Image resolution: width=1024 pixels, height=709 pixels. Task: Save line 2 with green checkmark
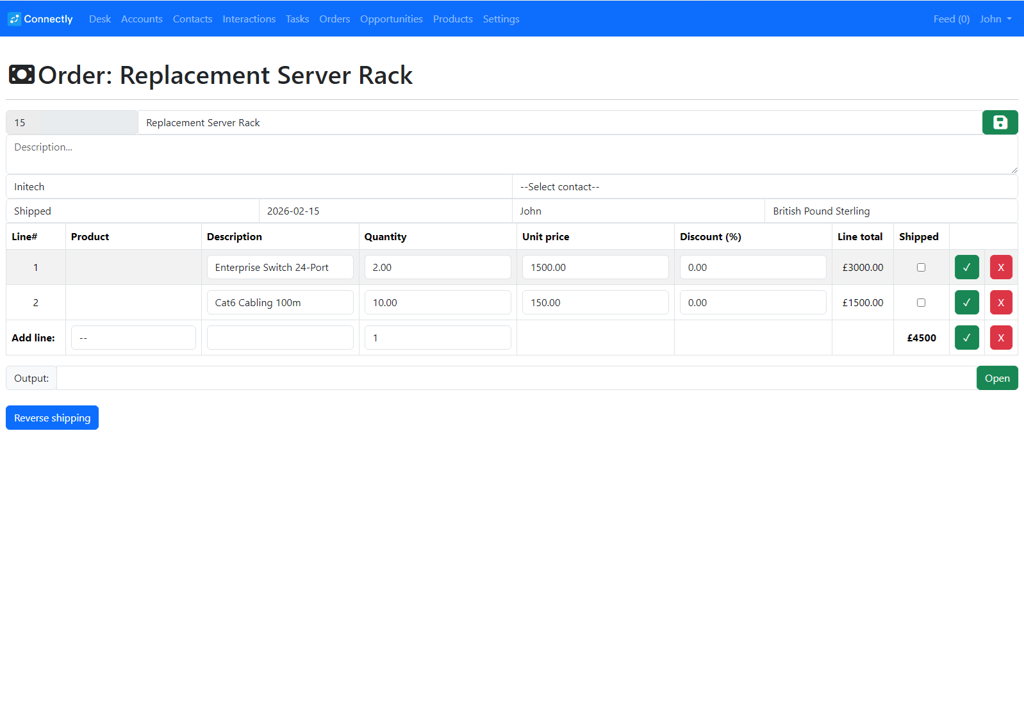(966, 302)
